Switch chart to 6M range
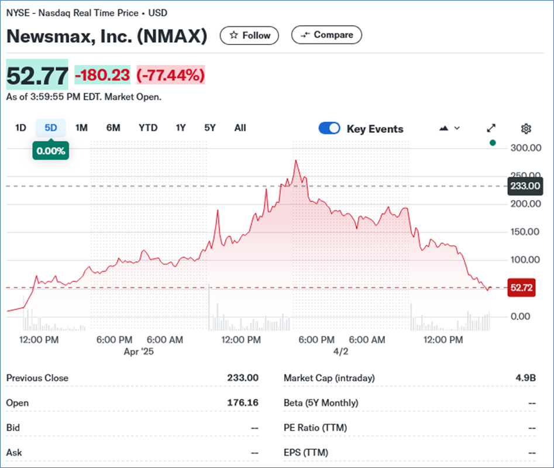The image size is (554, 468). 113,128
